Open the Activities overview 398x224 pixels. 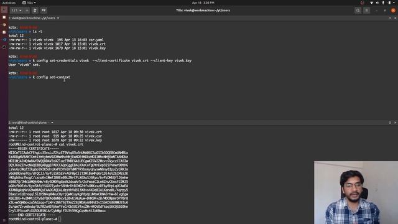click(9, 2)
